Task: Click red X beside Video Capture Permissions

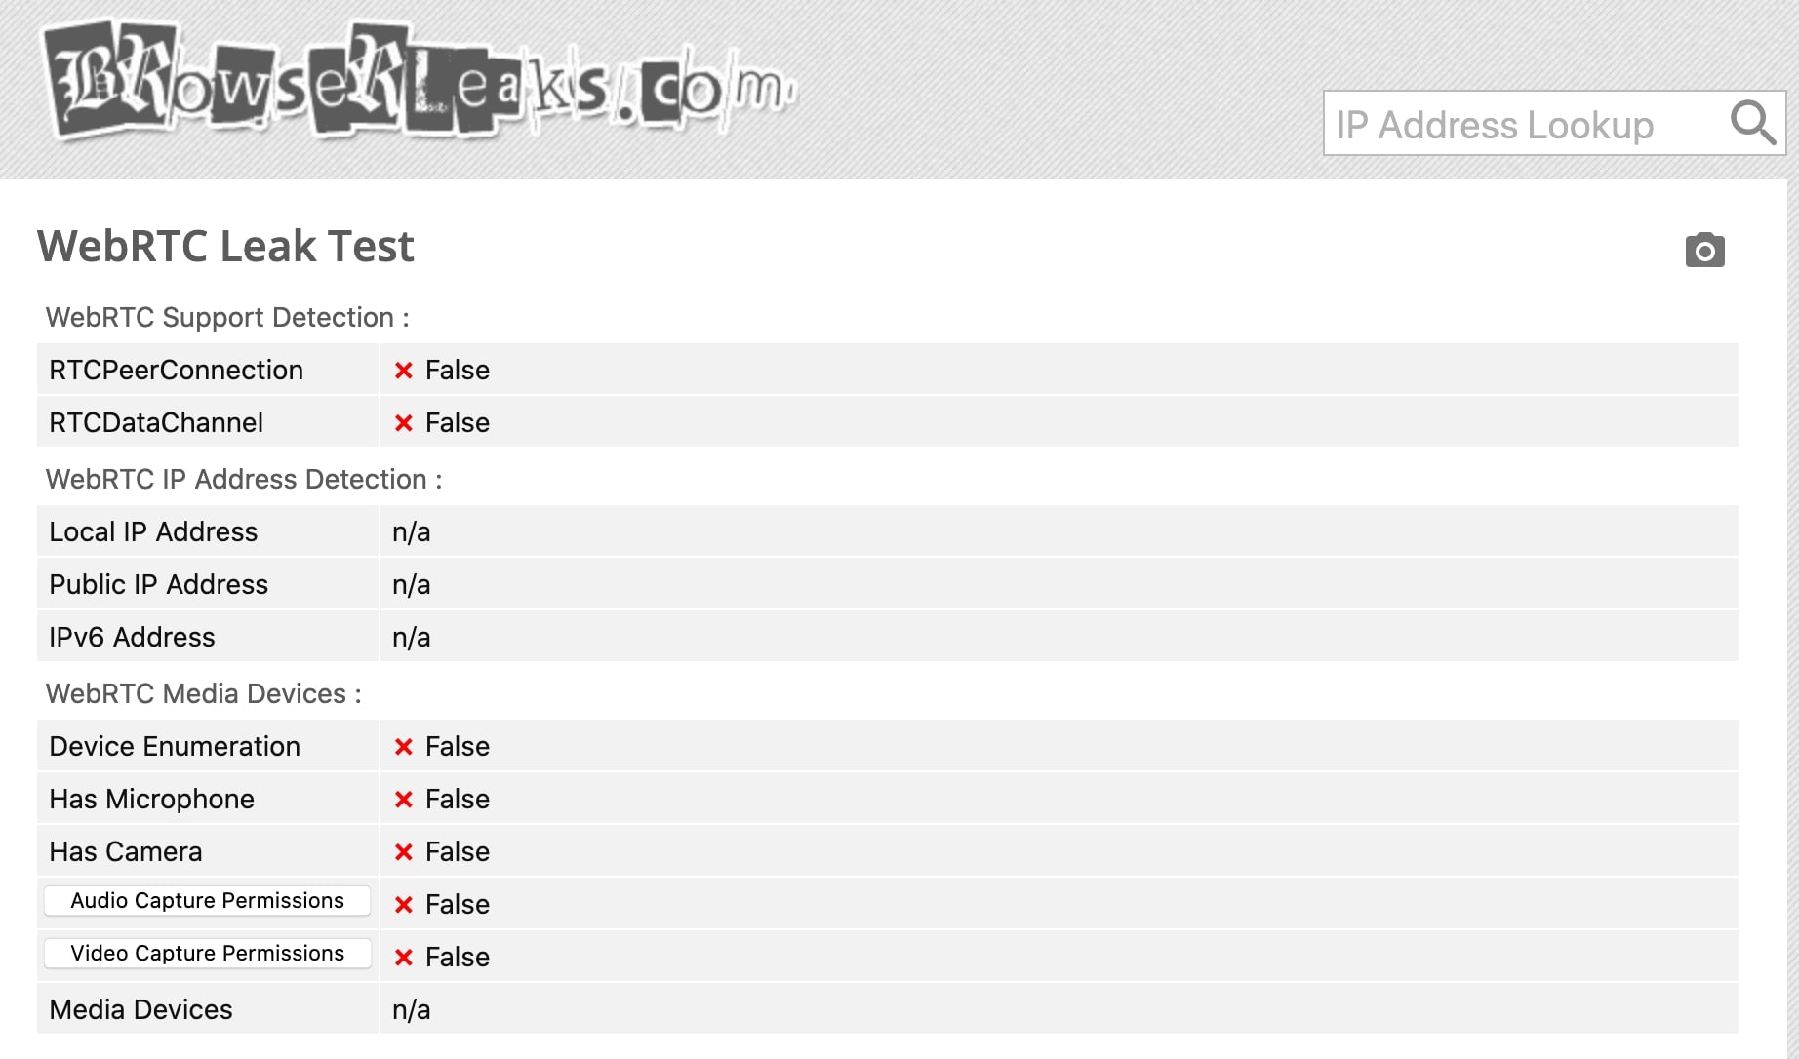Action: [404, 958]
